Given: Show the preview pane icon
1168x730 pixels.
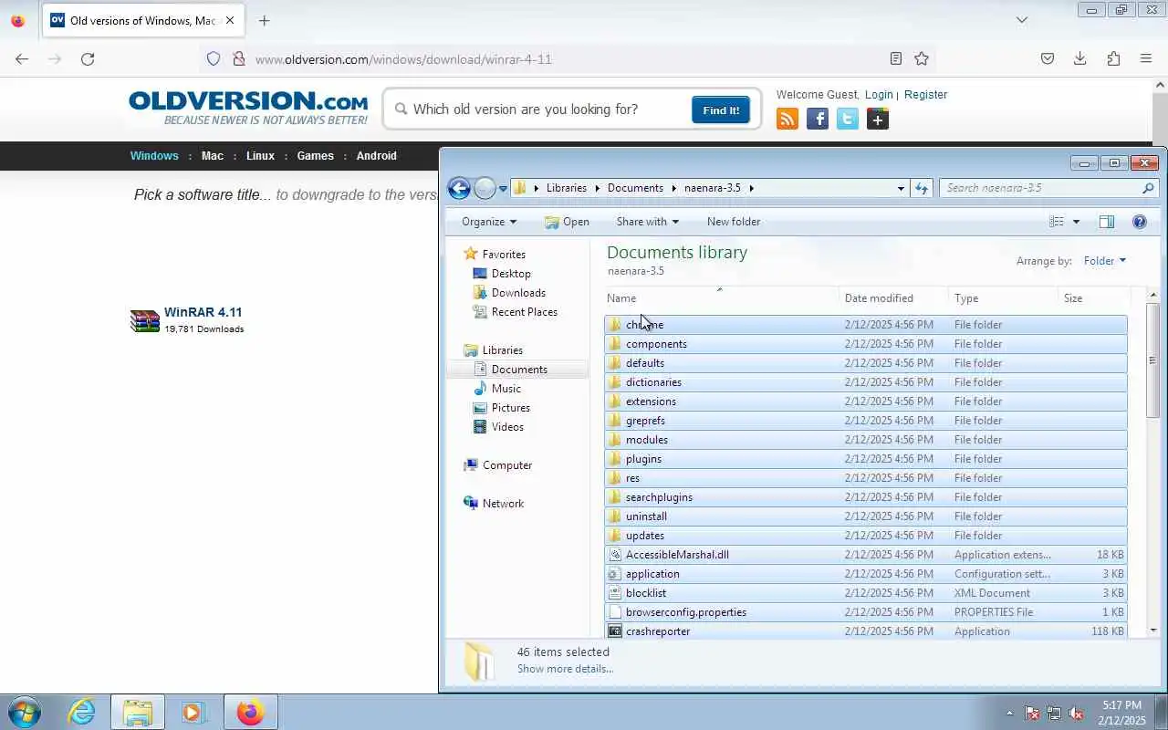Looking at the screenshot, I should pos(1106,222).
